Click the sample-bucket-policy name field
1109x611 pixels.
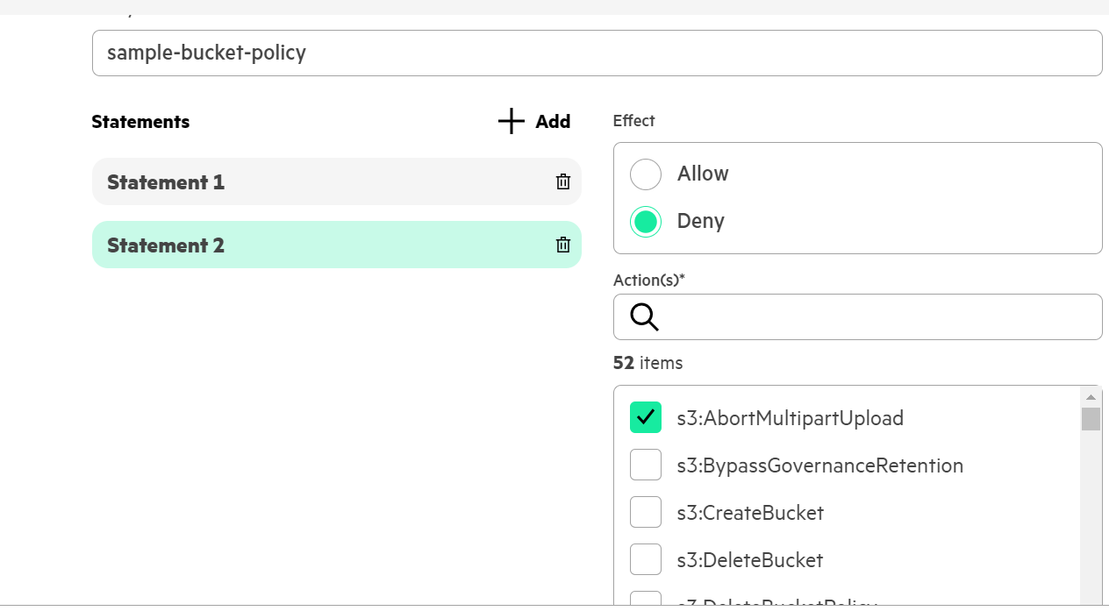pyautogui.click(x=597, y=53)
